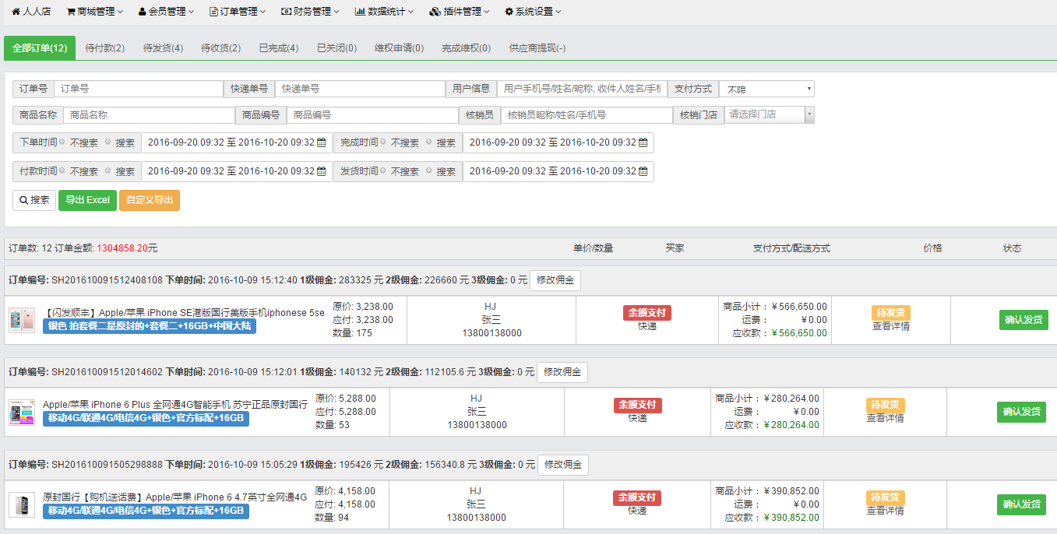1057x534 pixels.
Task: Click the 搜索 search button
Action: tap(34, 200)
